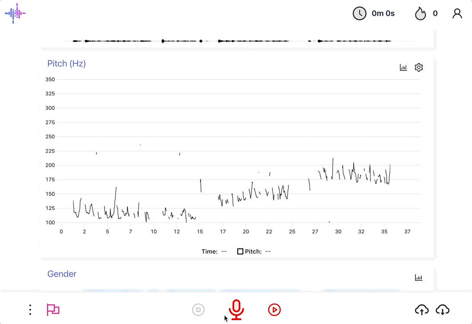Open the three-dot more options menu
The width and height of the screenshot is (472, 324).
tap(30, 309)
